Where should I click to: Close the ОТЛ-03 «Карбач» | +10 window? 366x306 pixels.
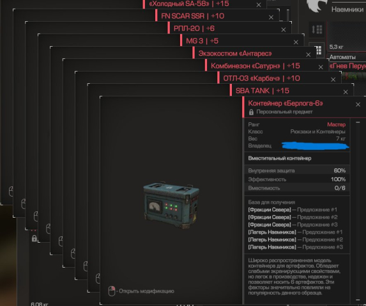click(333, 79)
